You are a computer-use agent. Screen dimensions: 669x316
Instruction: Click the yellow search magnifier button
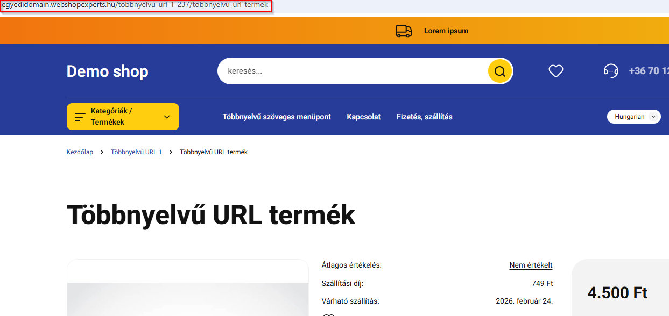pyautogui.click(x=500, y=71)
